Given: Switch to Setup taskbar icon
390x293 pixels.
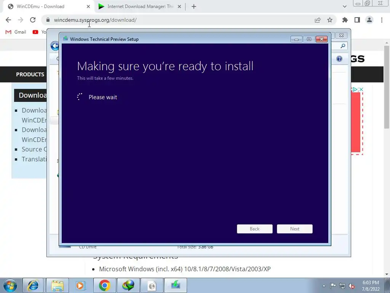Looking at the screenshot, I should pyautogui.click(x=175, y=285).
